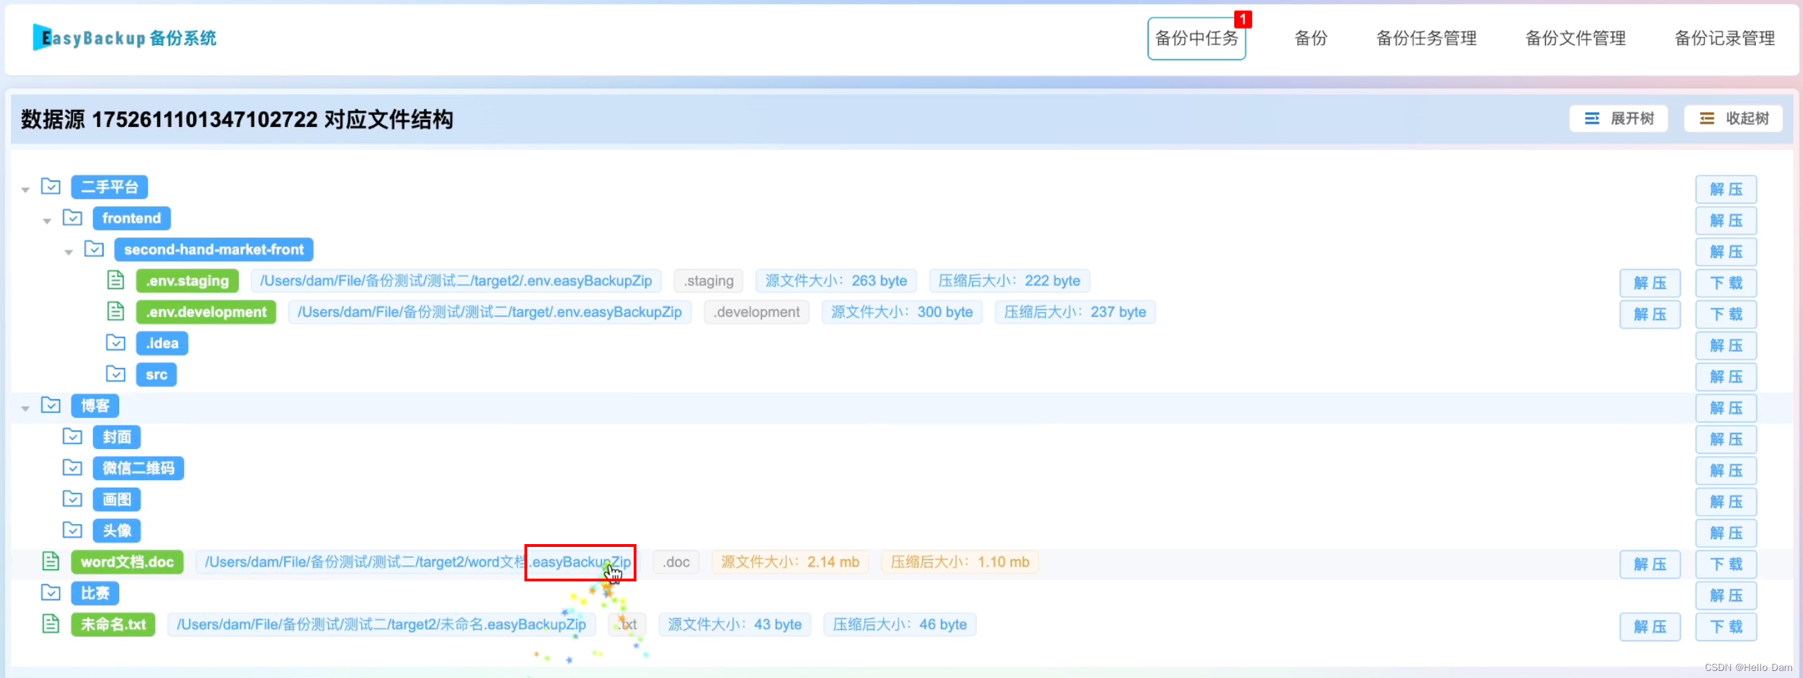The width and height of the screenshot is (1803, 678).
Task: Click file icon beside word文档.doc
Action: (x=51, y=561)
